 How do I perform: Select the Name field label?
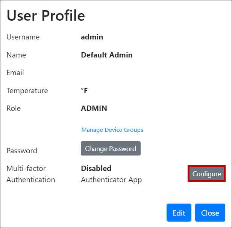(x=16, y=55)
